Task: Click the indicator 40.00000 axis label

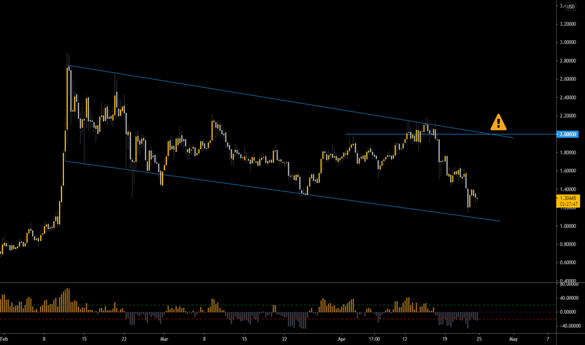Action: tap(569, 298)
